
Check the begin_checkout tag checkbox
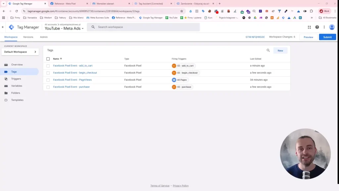48,73
